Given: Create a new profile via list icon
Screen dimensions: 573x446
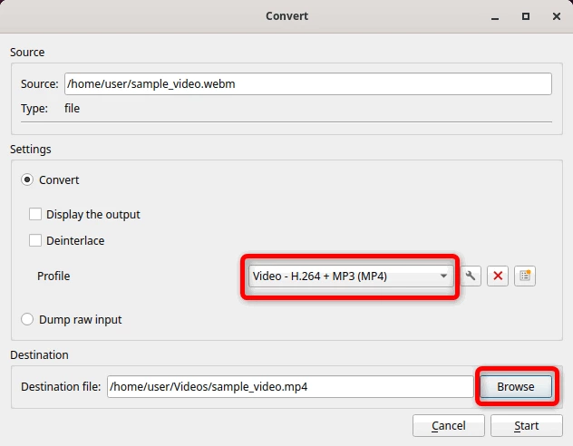Looking at the screenshot, I should click(x=525, y=276).
